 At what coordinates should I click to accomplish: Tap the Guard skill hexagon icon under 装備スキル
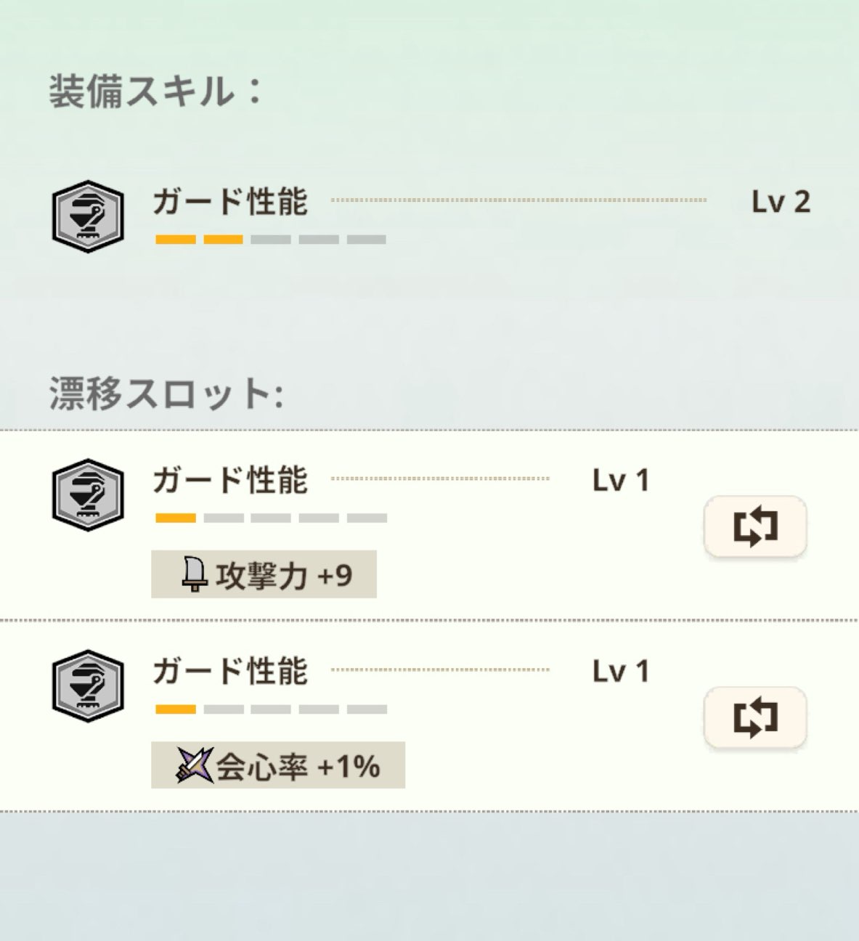[88, 217]
